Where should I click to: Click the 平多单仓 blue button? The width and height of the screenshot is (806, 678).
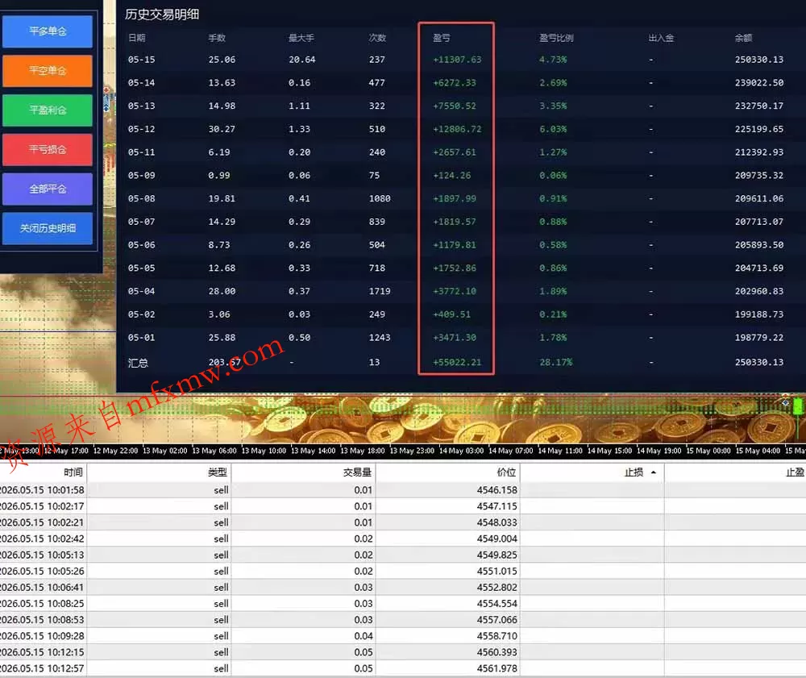click(x=48, y=31)
